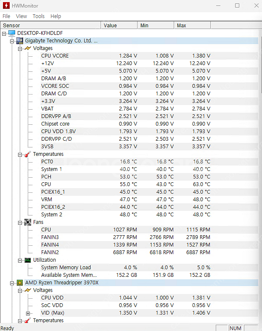Click the HWMonitor lightning app icon
The image size is (262, 331).
point(6,5)
